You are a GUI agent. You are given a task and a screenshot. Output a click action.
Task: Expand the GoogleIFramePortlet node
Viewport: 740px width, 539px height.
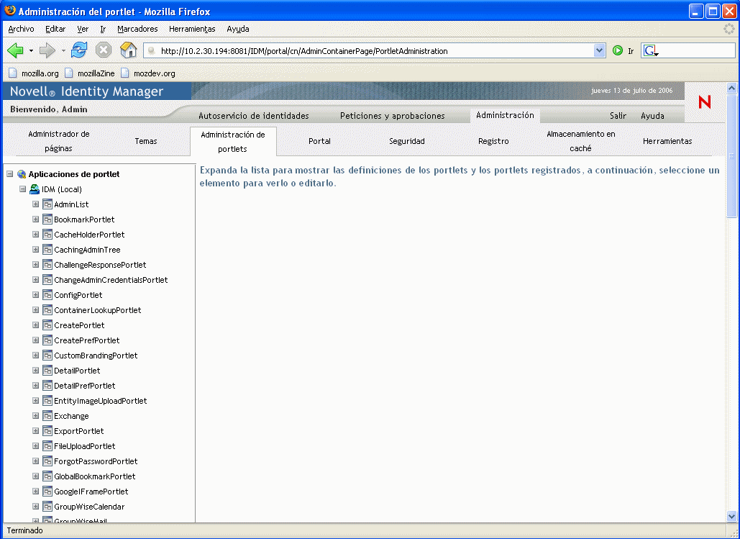tap(35, 492)
